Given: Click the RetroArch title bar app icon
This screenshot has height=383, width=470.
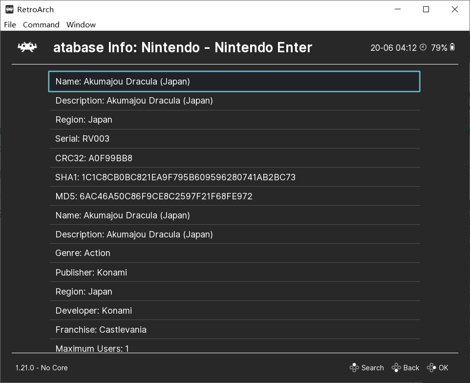Looking at the screenshot, I should click(9, 10).
